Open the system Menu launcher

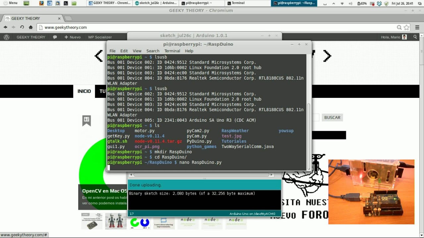[x=10, y=3]
